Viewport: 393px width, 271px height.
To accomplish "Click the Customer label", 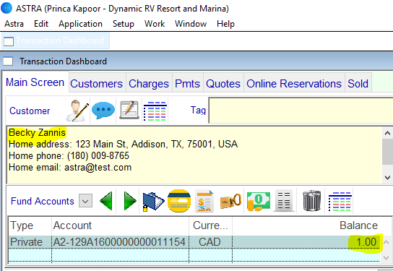I will click(x=30, y=111).
